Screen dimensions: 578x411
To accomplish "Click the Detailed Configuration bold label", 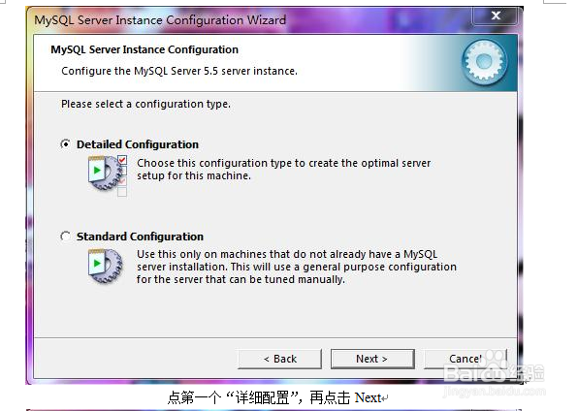I will pos(138,144).
